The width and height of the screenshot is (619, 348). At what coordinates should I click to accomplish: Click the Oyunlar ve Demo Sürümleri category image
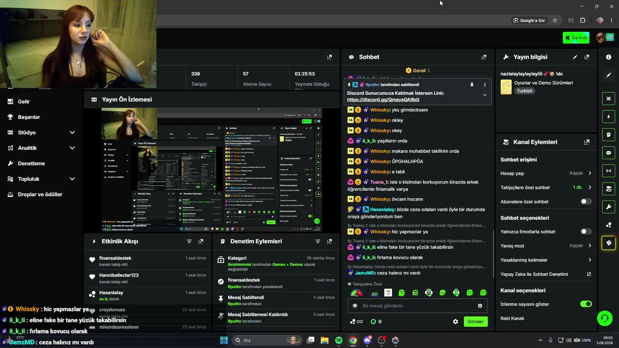click(506, 87)
